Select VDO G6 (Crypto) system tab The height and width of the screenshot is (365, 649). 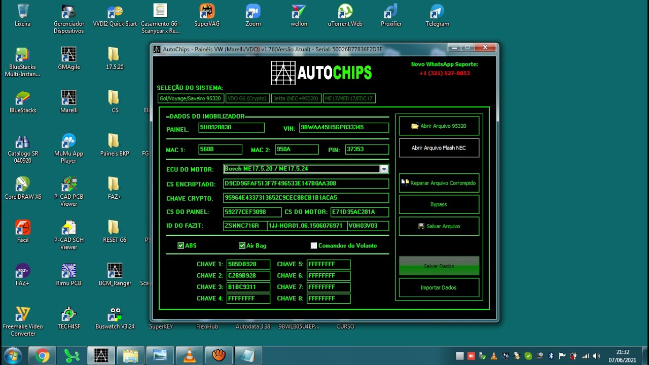[x=247, y=98]
